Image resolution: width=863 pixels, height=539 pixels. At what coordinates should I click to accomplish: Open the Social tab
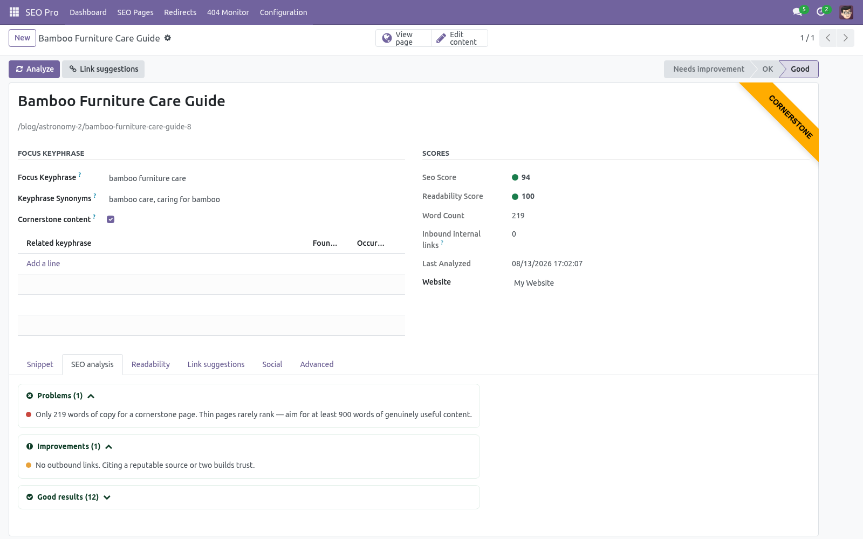pyautogui.click(x=272, y=364)
